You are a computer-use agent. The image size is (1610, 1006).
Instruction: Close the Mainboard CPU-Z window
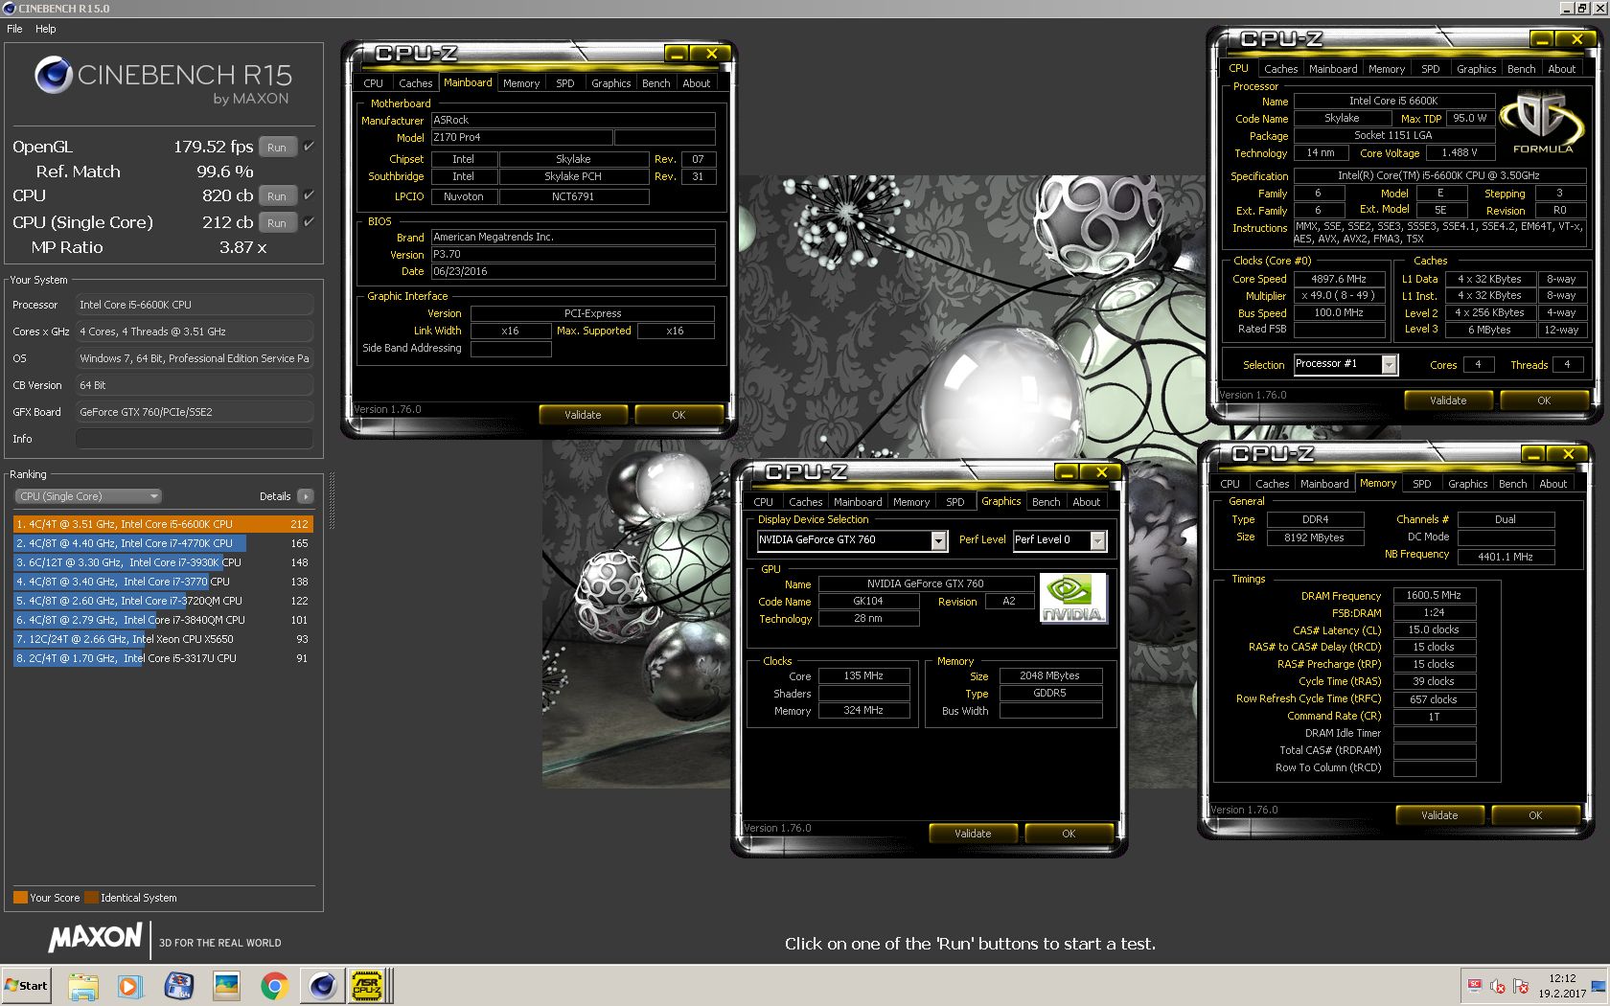711,54
